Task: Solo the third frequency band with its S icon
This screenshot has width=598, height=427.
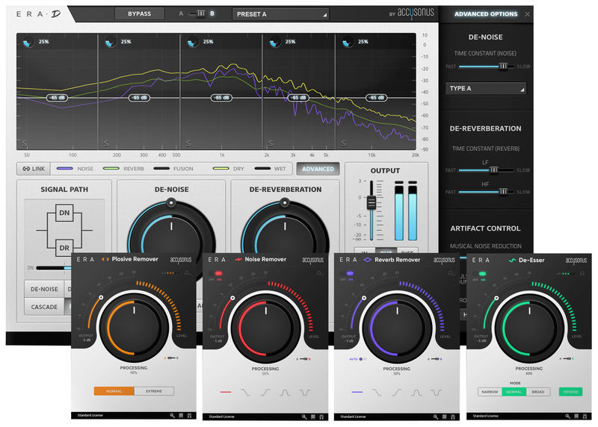Action: (188, 143)
